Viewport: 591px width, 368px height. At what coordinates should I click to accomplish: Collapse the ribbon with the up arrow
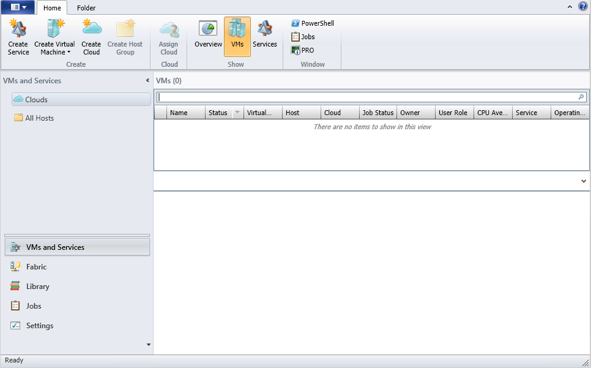tap(570, 7)
